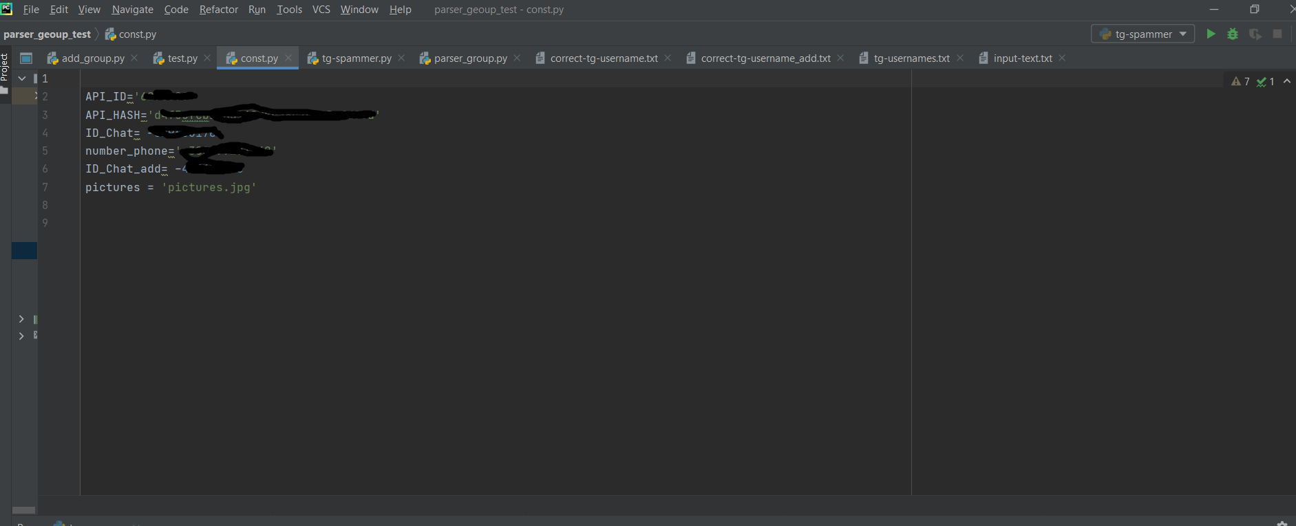1296x526 pixels.
Task: Open the View menu
Action: (x=89, y=10)
